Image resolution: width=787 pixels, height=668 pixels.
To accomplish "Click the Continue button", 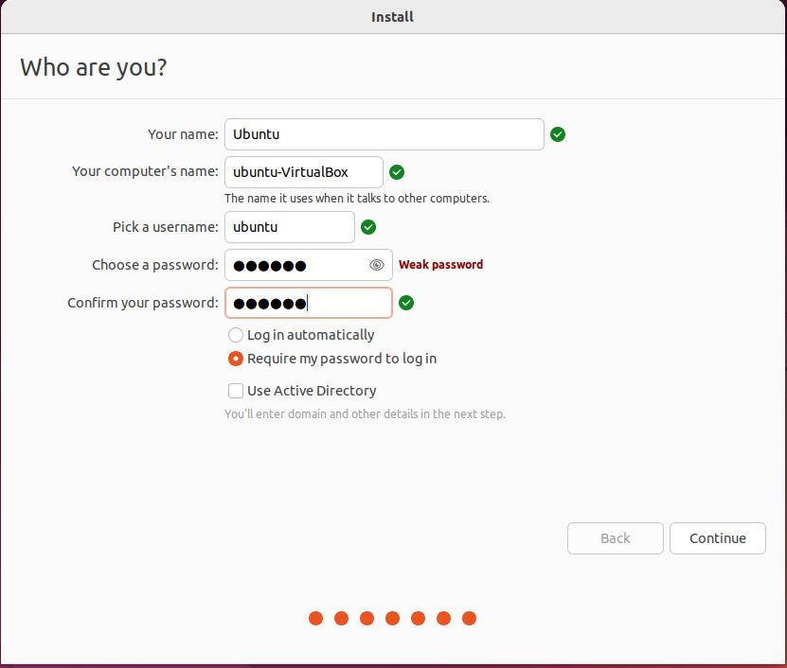I will click(x=718, y=538).
